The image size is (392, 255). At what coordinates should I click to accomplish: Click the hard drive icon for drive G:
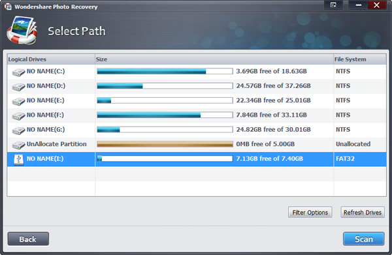coord(18,130)
